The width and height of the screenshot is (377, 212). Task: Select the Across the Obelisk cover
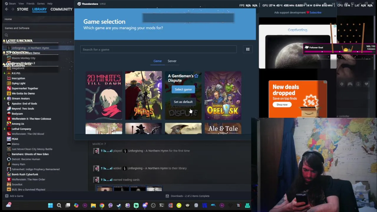pos(223,95)
